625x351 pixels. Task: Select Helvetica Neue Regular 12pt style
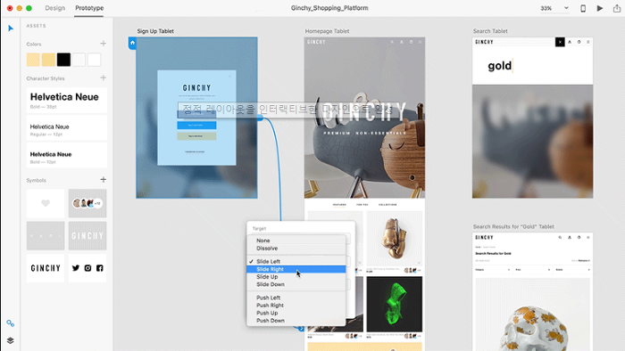[x=67, y=129]
